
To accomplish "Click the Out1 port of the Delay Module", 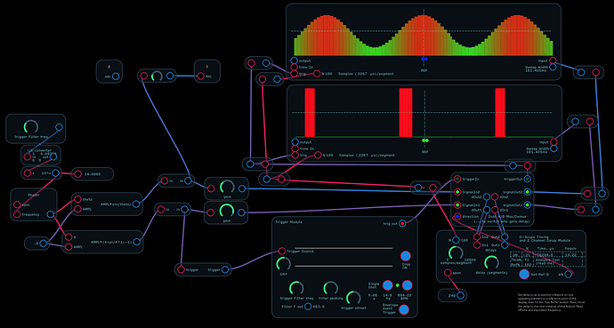I will pyautogui.click(x=505, y=245).
